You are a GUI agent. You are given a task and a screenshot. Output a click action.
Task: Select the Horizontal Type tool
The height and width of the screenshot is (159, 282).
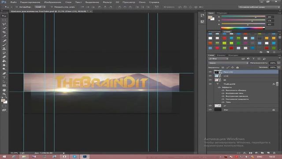4,78
